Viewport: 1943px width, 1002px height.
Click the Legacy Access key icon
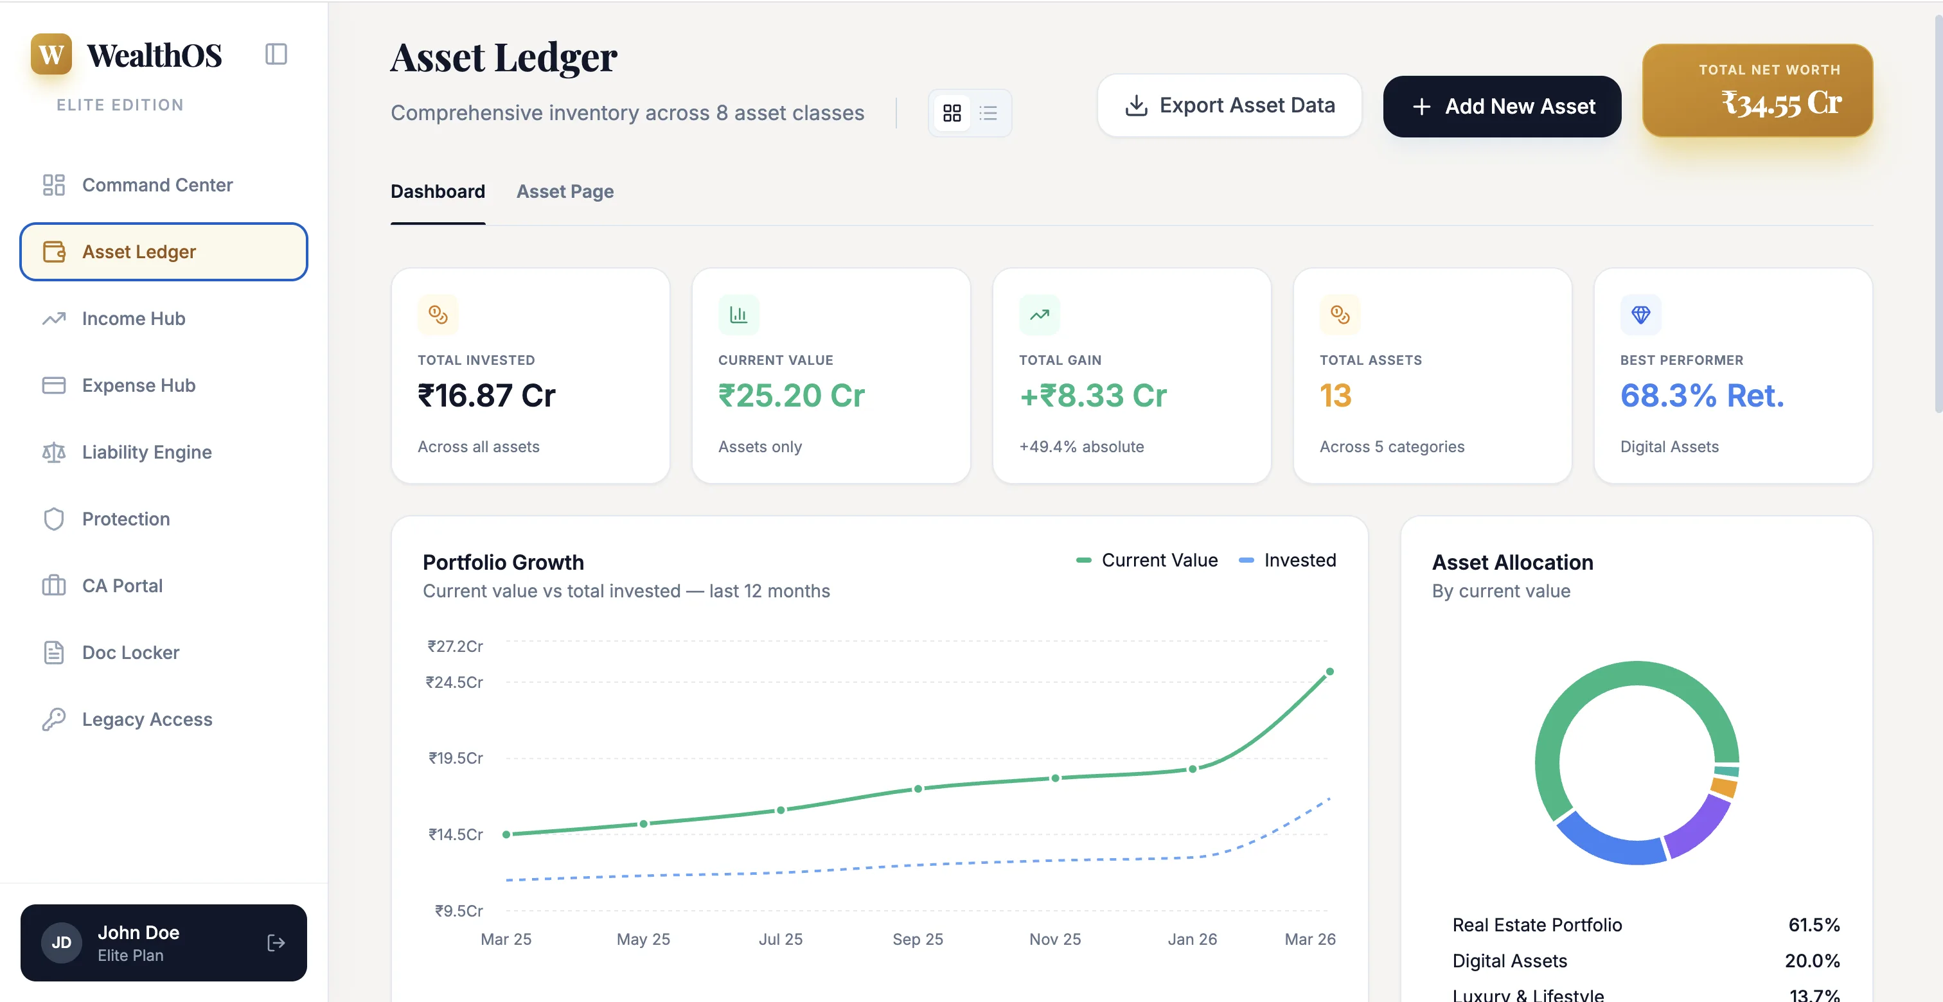(x=53, y=719)
